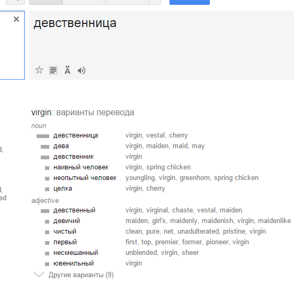The height and width of the screenshot is (291, 294).
Task: Click the frequency bar beside чистый
Action: [x=47, y=233]
